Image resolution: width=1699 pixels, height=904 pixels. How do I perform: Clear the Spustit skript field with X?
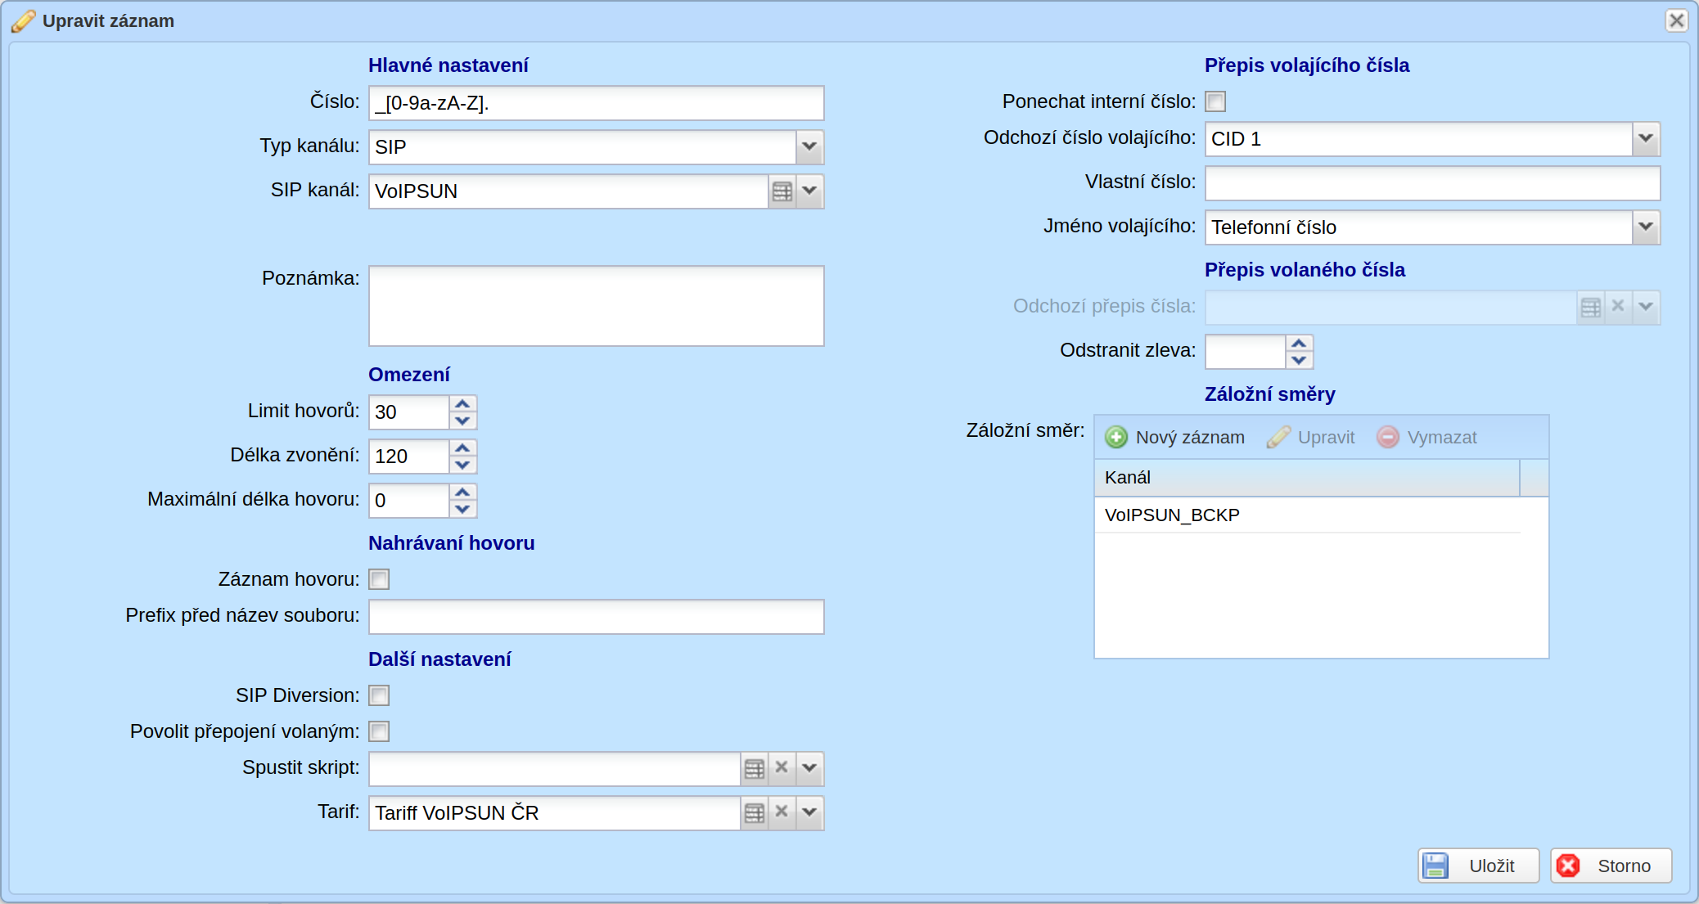tap(782, 768)
